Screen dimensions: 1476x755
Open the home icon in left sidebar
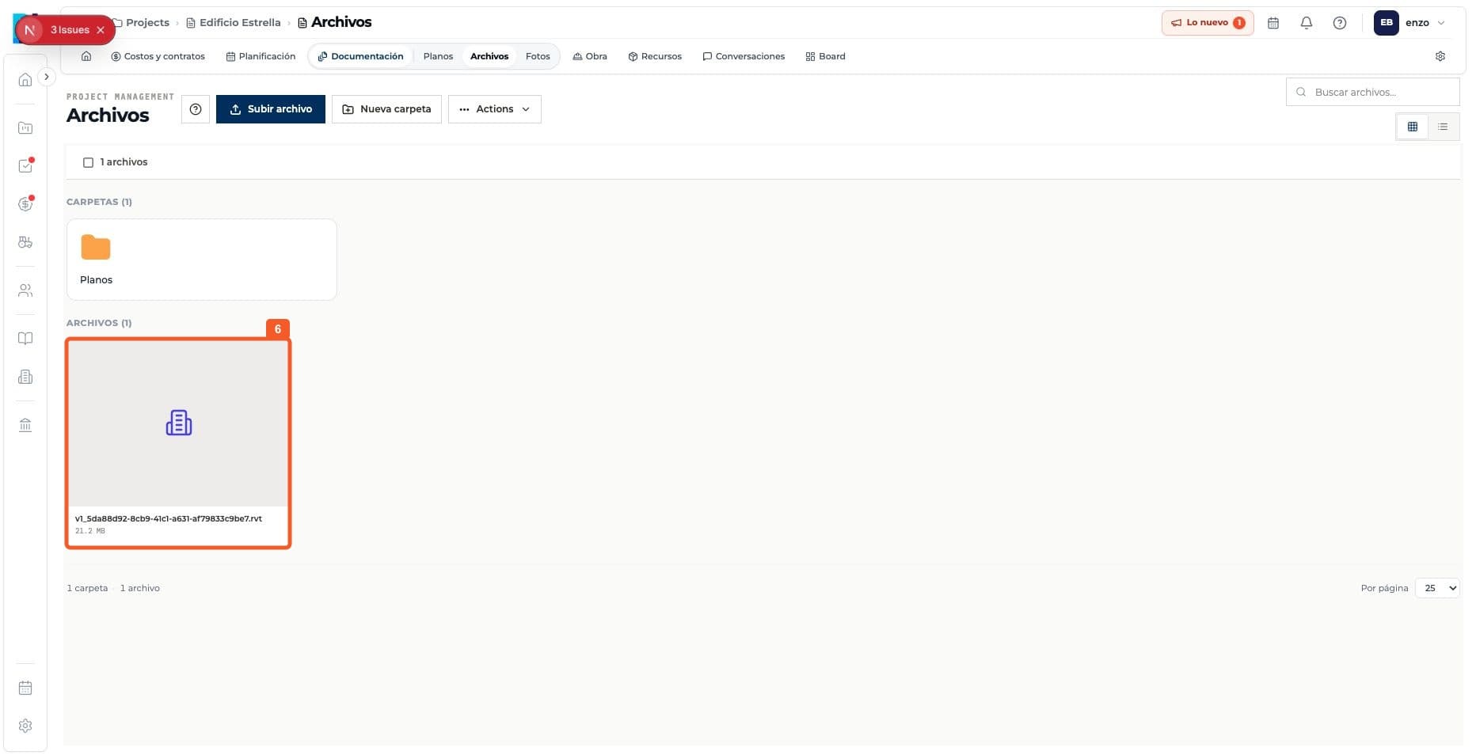coord(25,80)
